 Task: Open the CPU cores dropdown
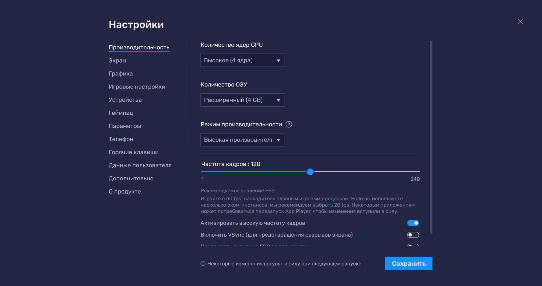coord(242,60)
